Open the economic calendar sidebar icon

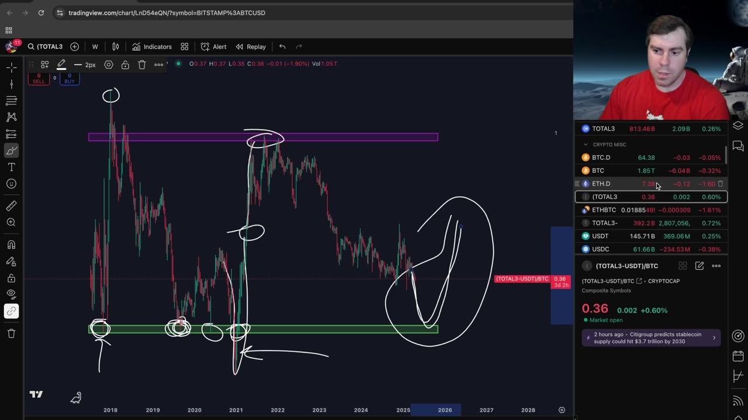tap(738, 356)
